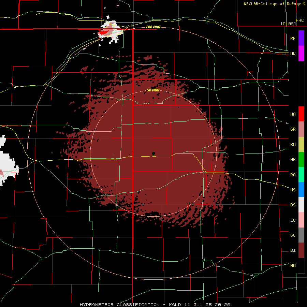The image size is (307, 307).
Task: Click the GC gray legend swatch
Action: click(x=301, y=235)
